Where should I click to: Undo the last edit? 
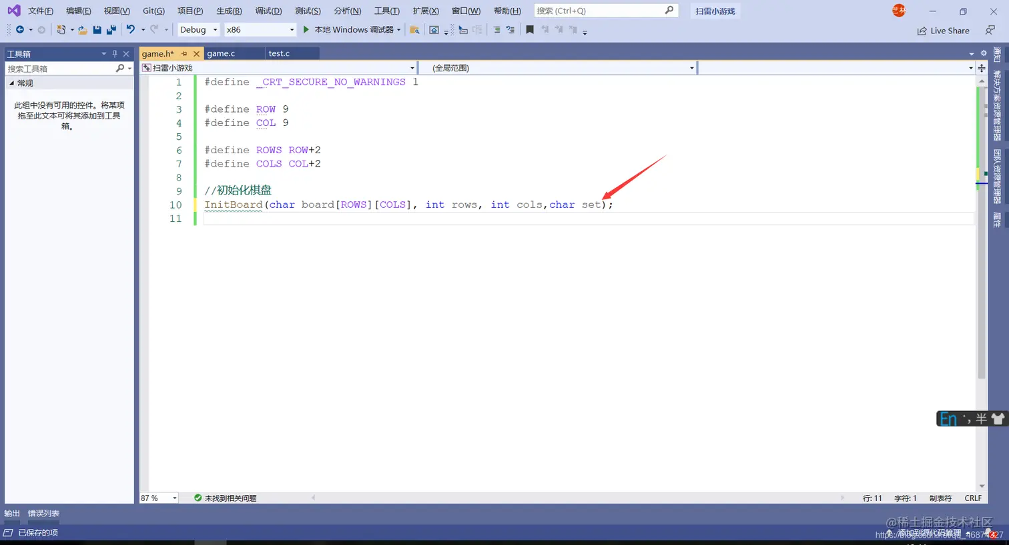131,29
